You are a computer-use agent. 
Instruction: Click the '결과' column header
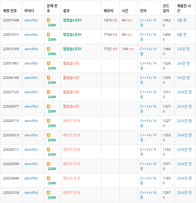coord(66,11)
